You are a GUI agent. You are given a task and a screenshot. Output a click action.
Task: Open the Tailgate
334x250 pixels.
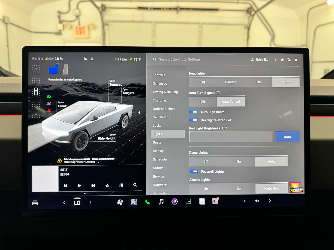click(x=128, y=92)
